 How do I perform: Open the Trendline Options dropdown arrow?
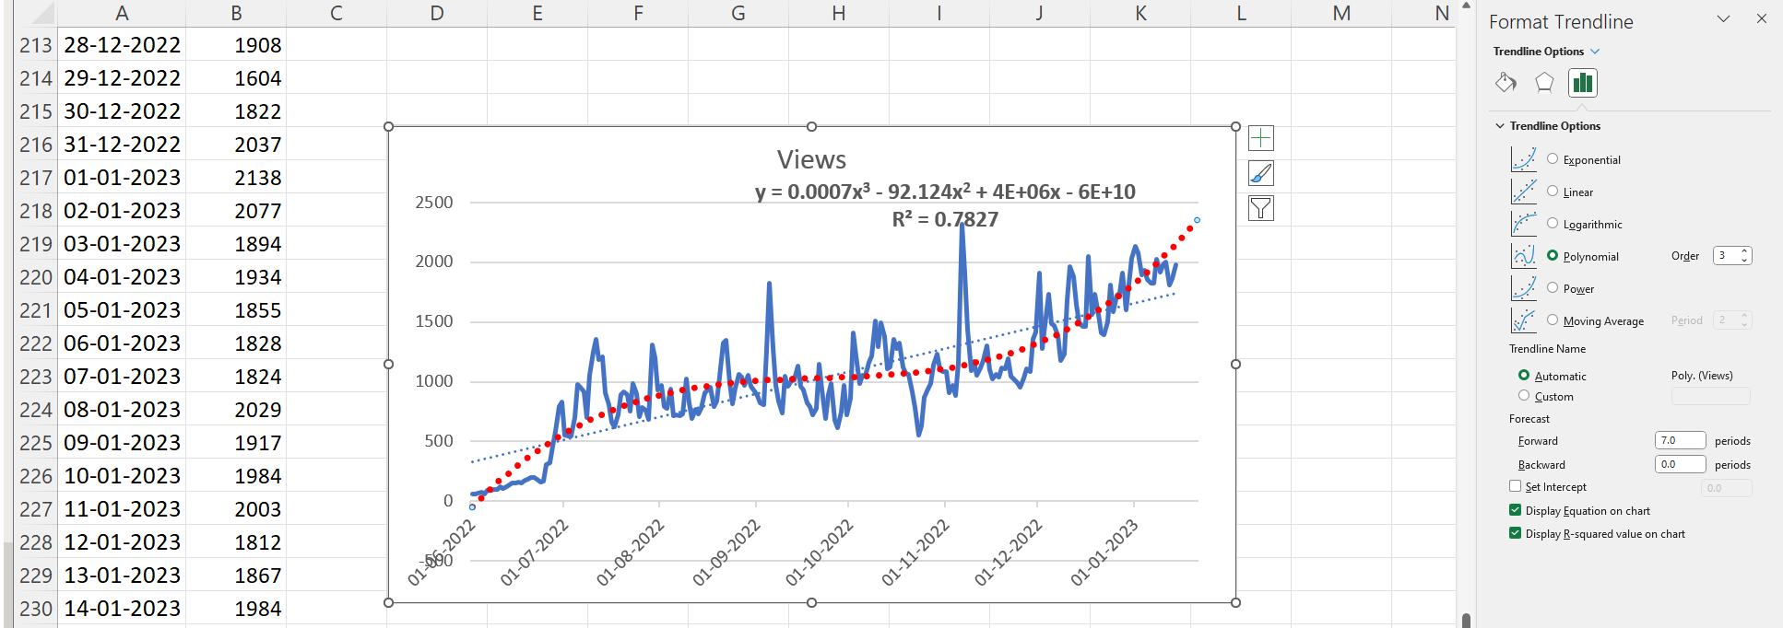click(x=1595, y=52)
